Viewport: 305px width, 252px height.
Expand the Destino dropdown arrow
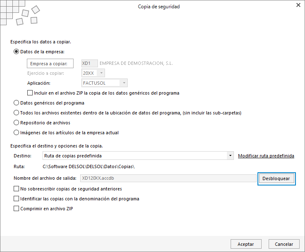230,156
